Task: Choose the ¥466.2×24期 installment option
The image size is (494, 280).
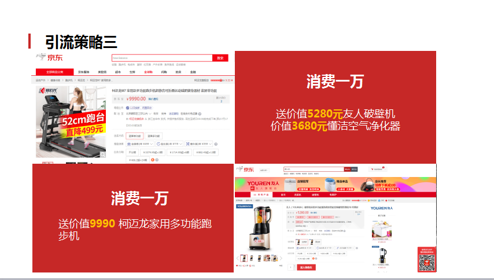Action: pyautogui.click(x=138, y=160)
